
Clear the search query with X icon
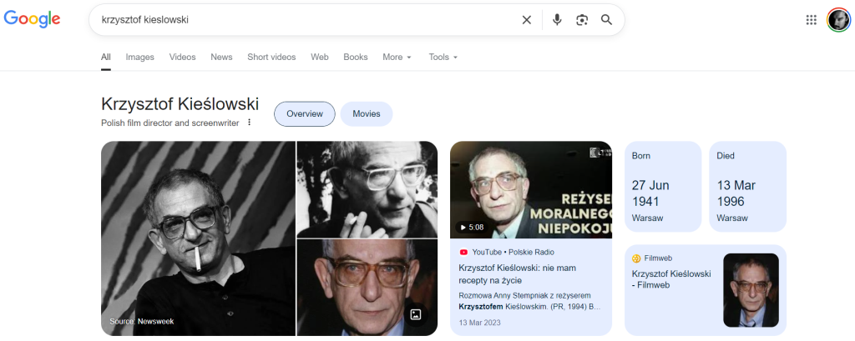click(526, 20)
